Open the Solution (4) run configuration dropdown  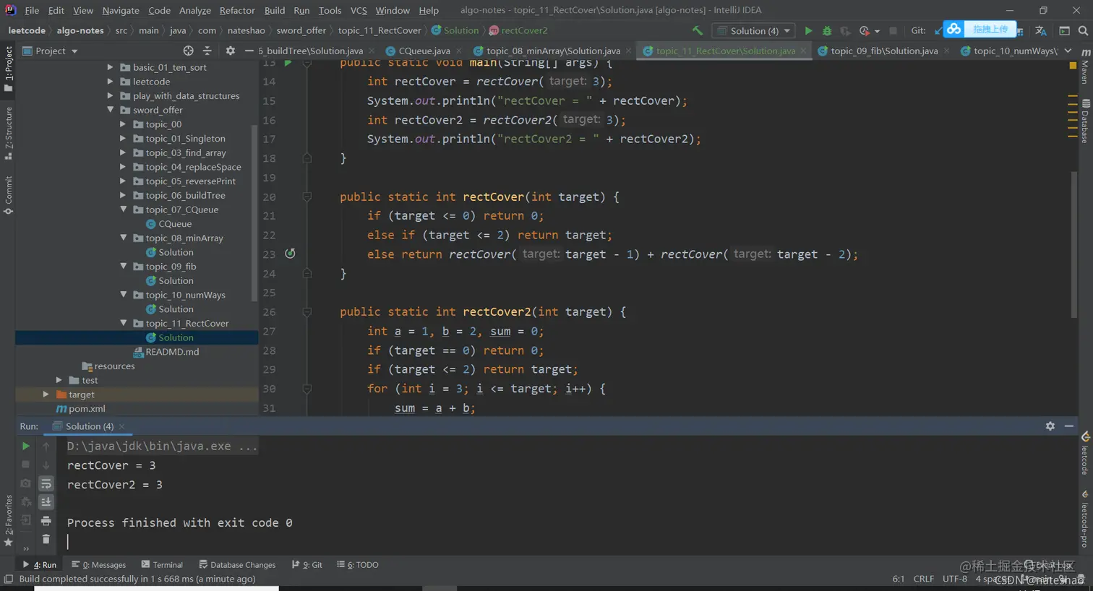(x=754, y=30)
